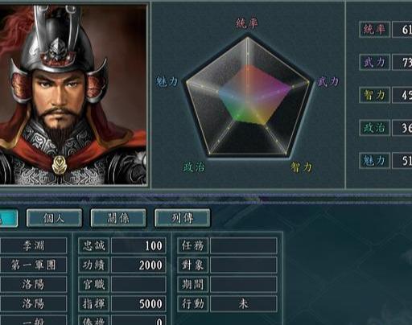Pick the 政治 stat box in right panel
412x325 pixels.
374,128
